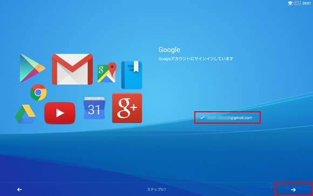Click the Googleアカウントにサインインしています message

click(196, 59)
